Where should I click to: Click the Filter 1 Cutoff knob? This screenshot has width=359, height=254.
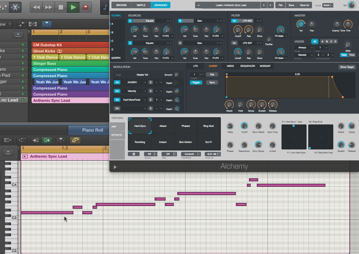[x=238, y=30]
